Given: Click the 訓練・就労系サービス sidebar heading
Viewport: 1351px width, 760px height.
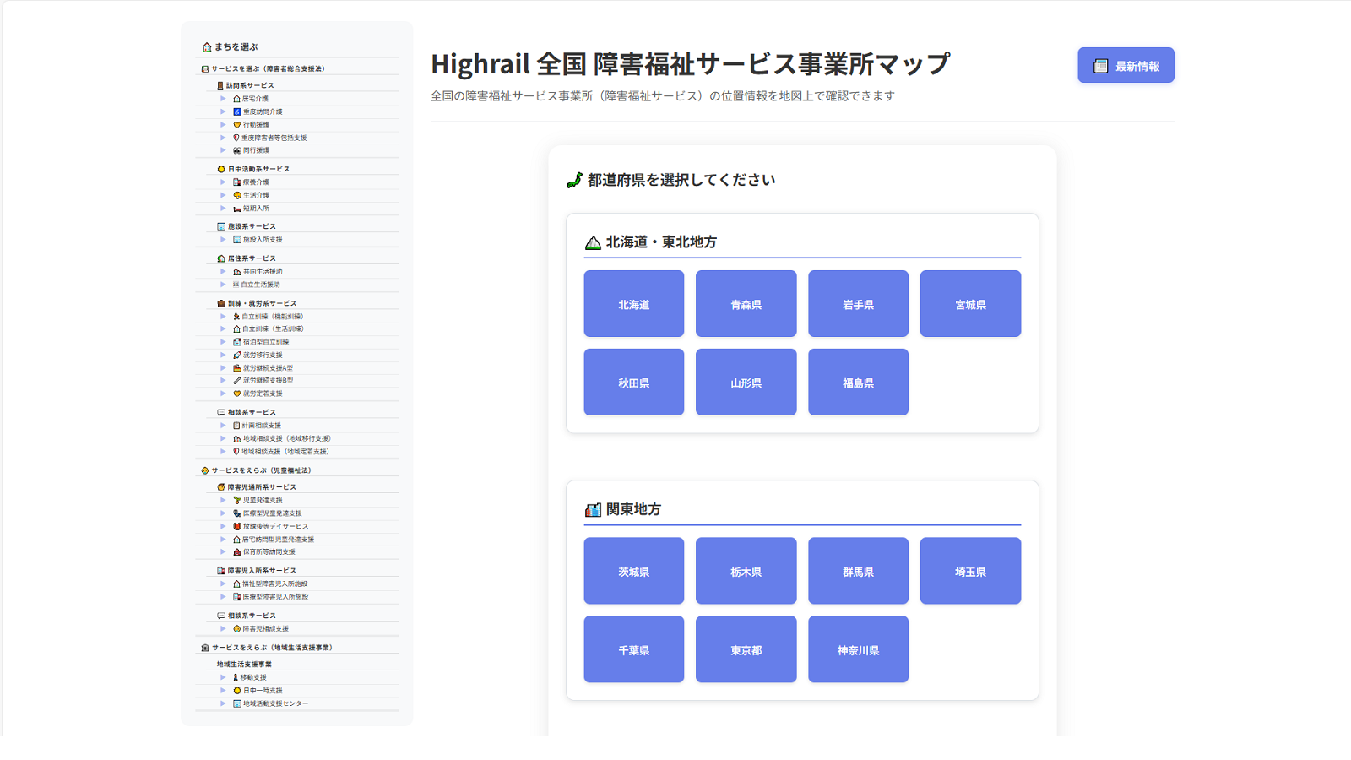Looking at the screenshot, I should (x=257, y=303).
